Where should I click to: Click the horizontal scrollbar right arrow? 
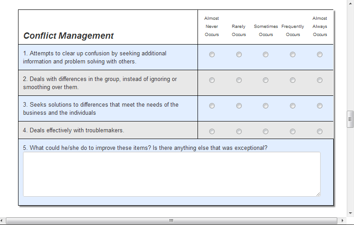click(x=342, y=220)
